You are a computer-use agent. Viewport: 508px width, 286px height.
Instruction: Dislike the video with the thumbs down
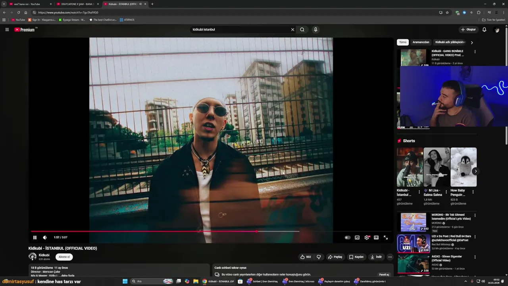point(319,257)
